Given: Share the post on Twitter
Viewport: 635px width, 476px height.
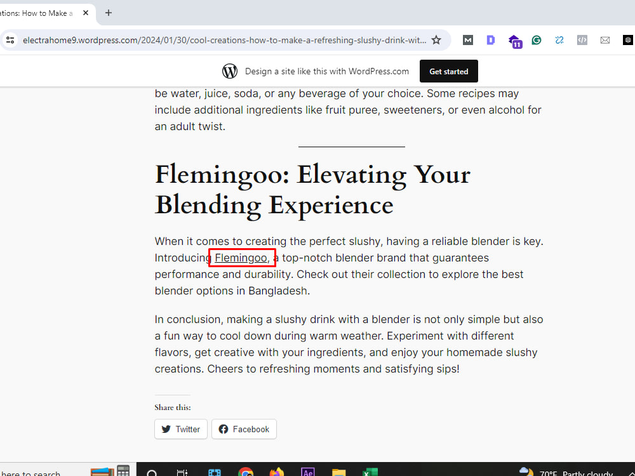Looking at the screenshot, I should [180, 429].
